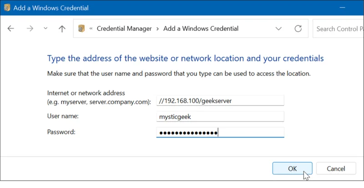Screen dimensions: 364x188
Task: Click the Password field
Action: coord(220,133)
